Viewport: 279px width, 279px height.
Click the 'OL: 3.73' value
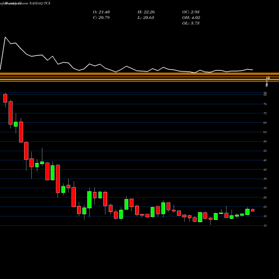point(191,23)
